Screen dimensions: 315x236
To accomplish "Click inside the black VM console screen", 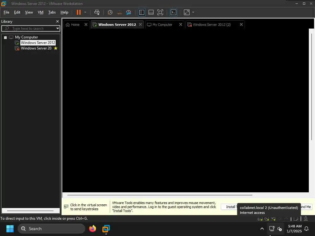I will pos(185,110).
